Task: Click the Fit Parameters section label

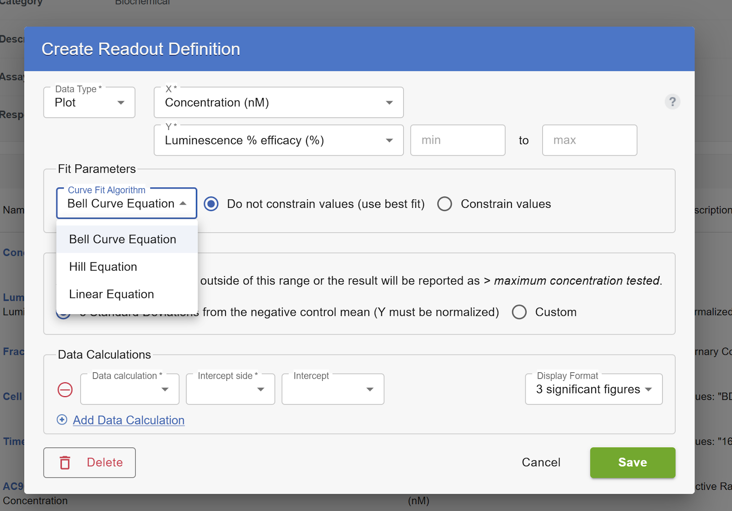Action: point(97,169)
